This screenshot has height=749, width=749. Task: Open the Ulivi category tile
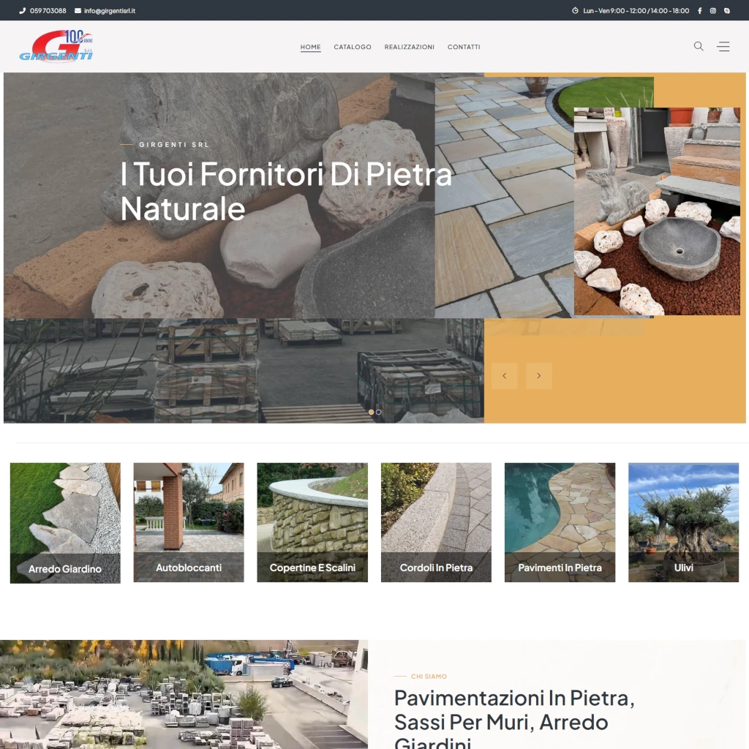point(683,522)
